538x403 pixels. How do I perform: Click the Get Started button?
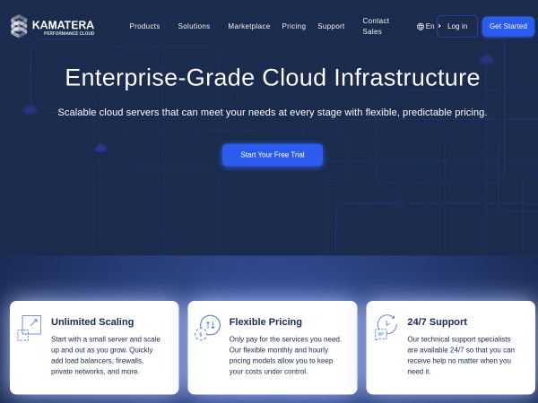508,26
